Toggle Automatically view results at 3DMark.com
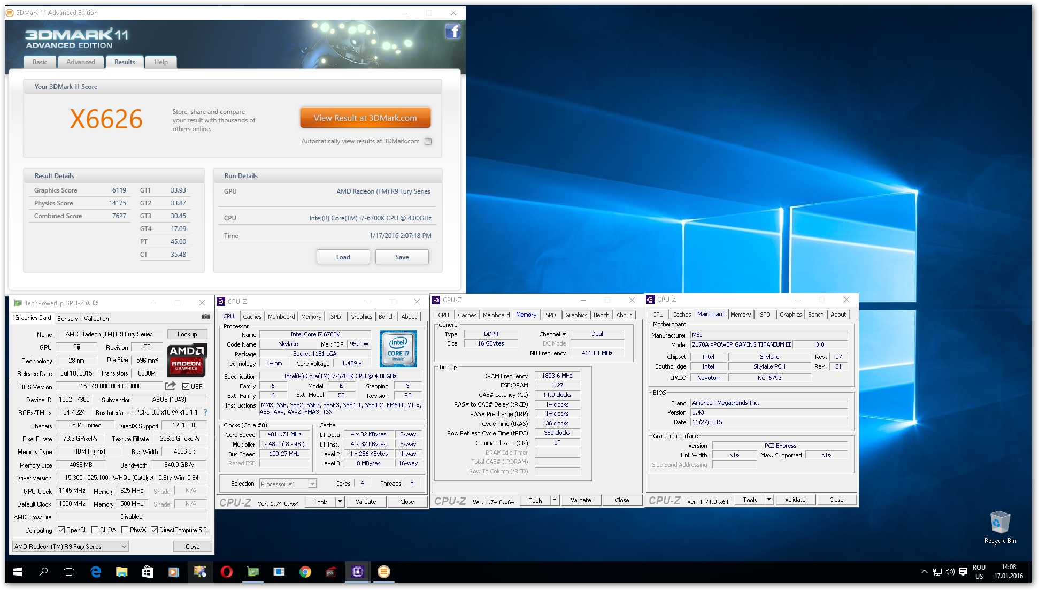 [x=428, y=141]
